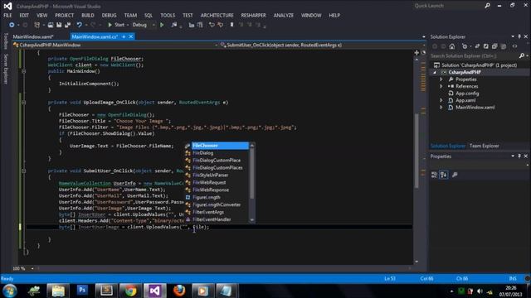Open the EDIT menu

[24, 15]
